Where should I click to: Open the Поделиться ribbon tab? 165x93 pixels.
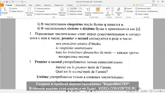click(x=59, y=5)
